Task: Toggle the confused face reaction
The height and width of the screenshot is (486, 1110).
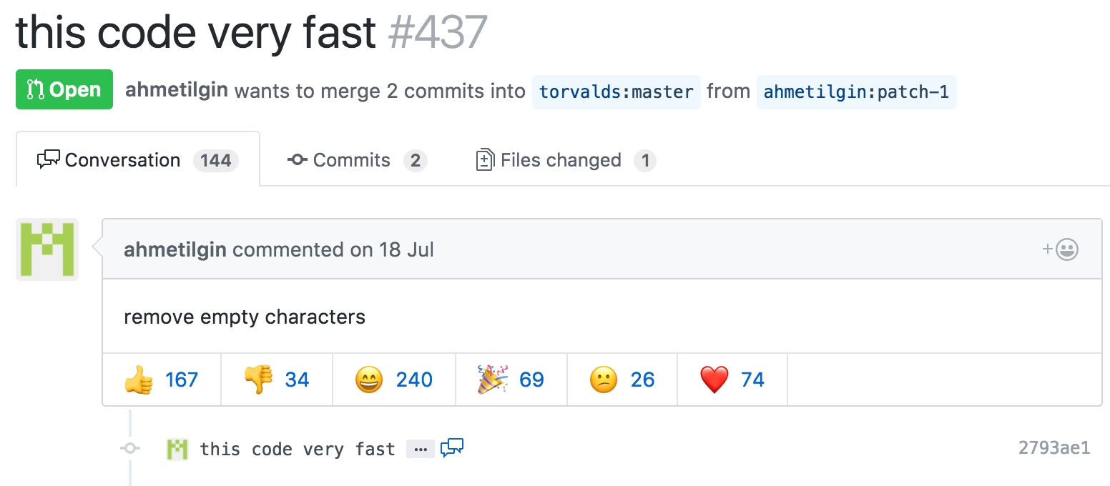Action: 622,380
